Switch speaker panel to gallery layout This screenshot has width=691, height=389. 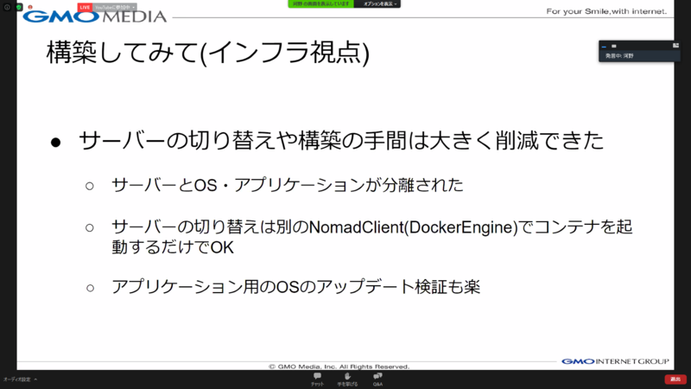[675, 46]
